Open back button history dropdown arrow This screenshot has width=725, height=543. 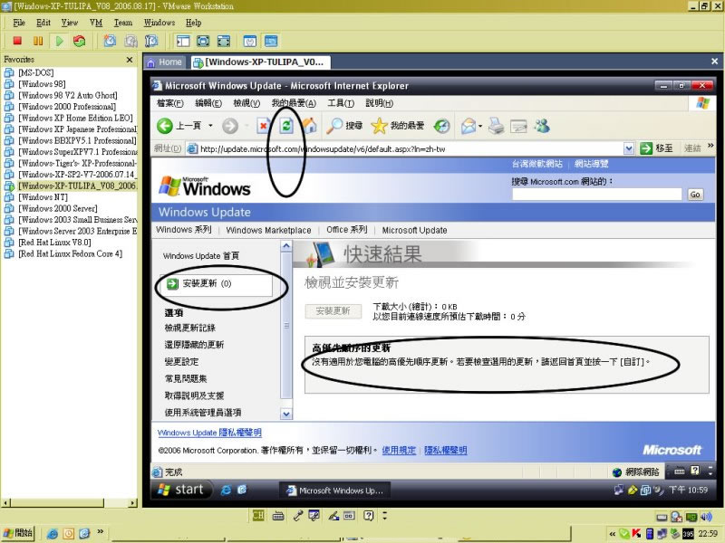click(x=210, y=126)
